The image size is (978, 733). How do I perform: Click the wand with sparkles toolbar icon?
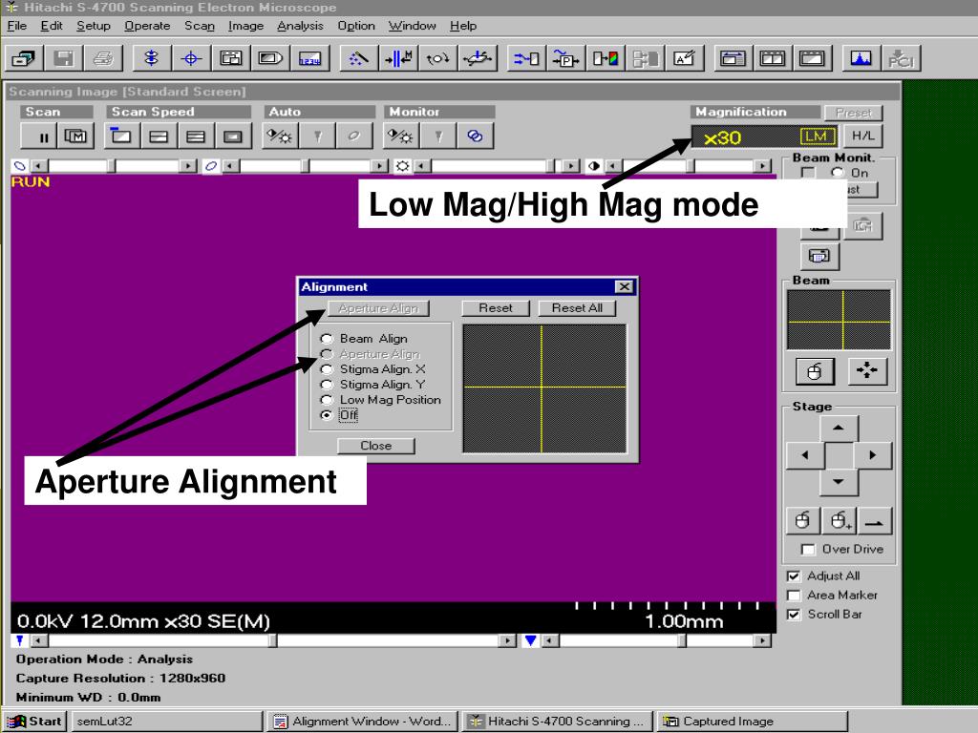pos(358,58)
